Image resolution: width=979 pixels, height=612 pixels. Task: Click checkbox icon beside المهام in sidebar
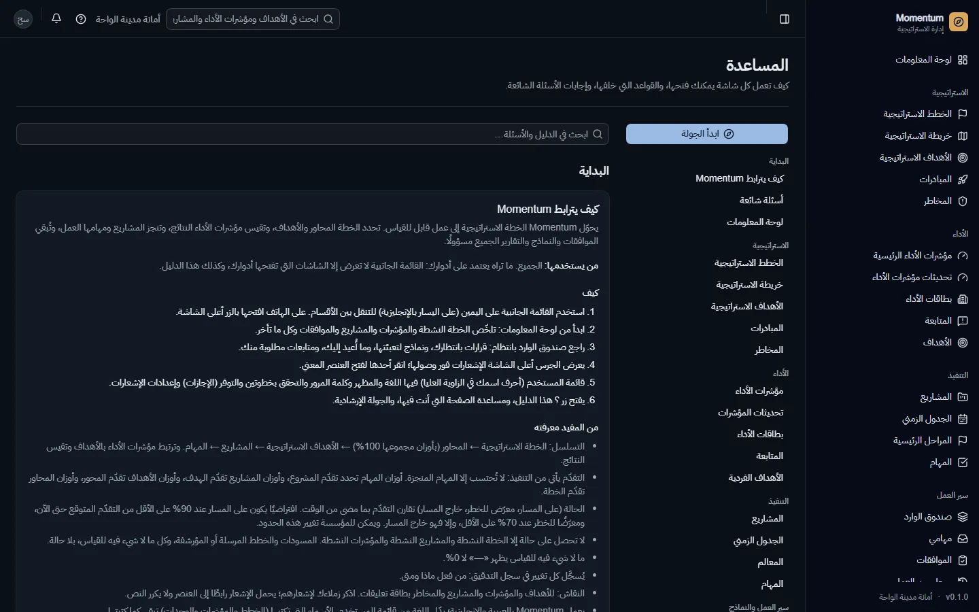(x=963, y=462)
